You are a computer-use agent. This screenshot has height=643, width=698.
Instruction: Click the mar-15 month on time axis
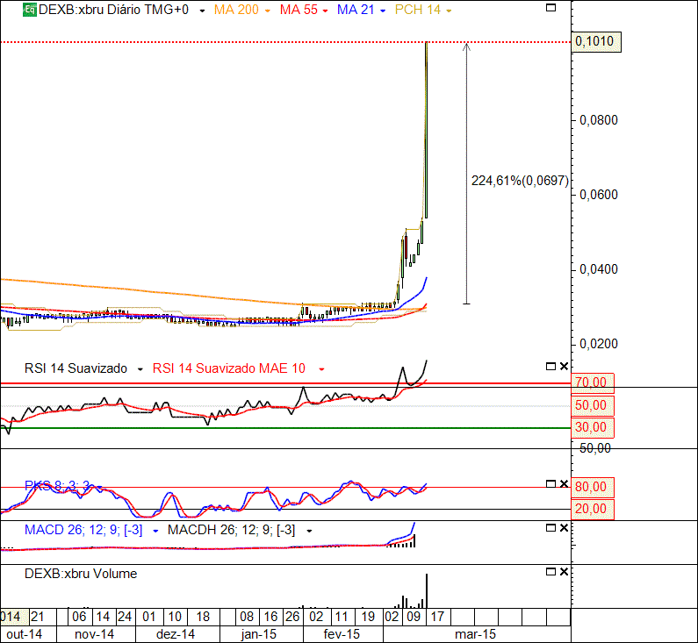pos(475,634)
